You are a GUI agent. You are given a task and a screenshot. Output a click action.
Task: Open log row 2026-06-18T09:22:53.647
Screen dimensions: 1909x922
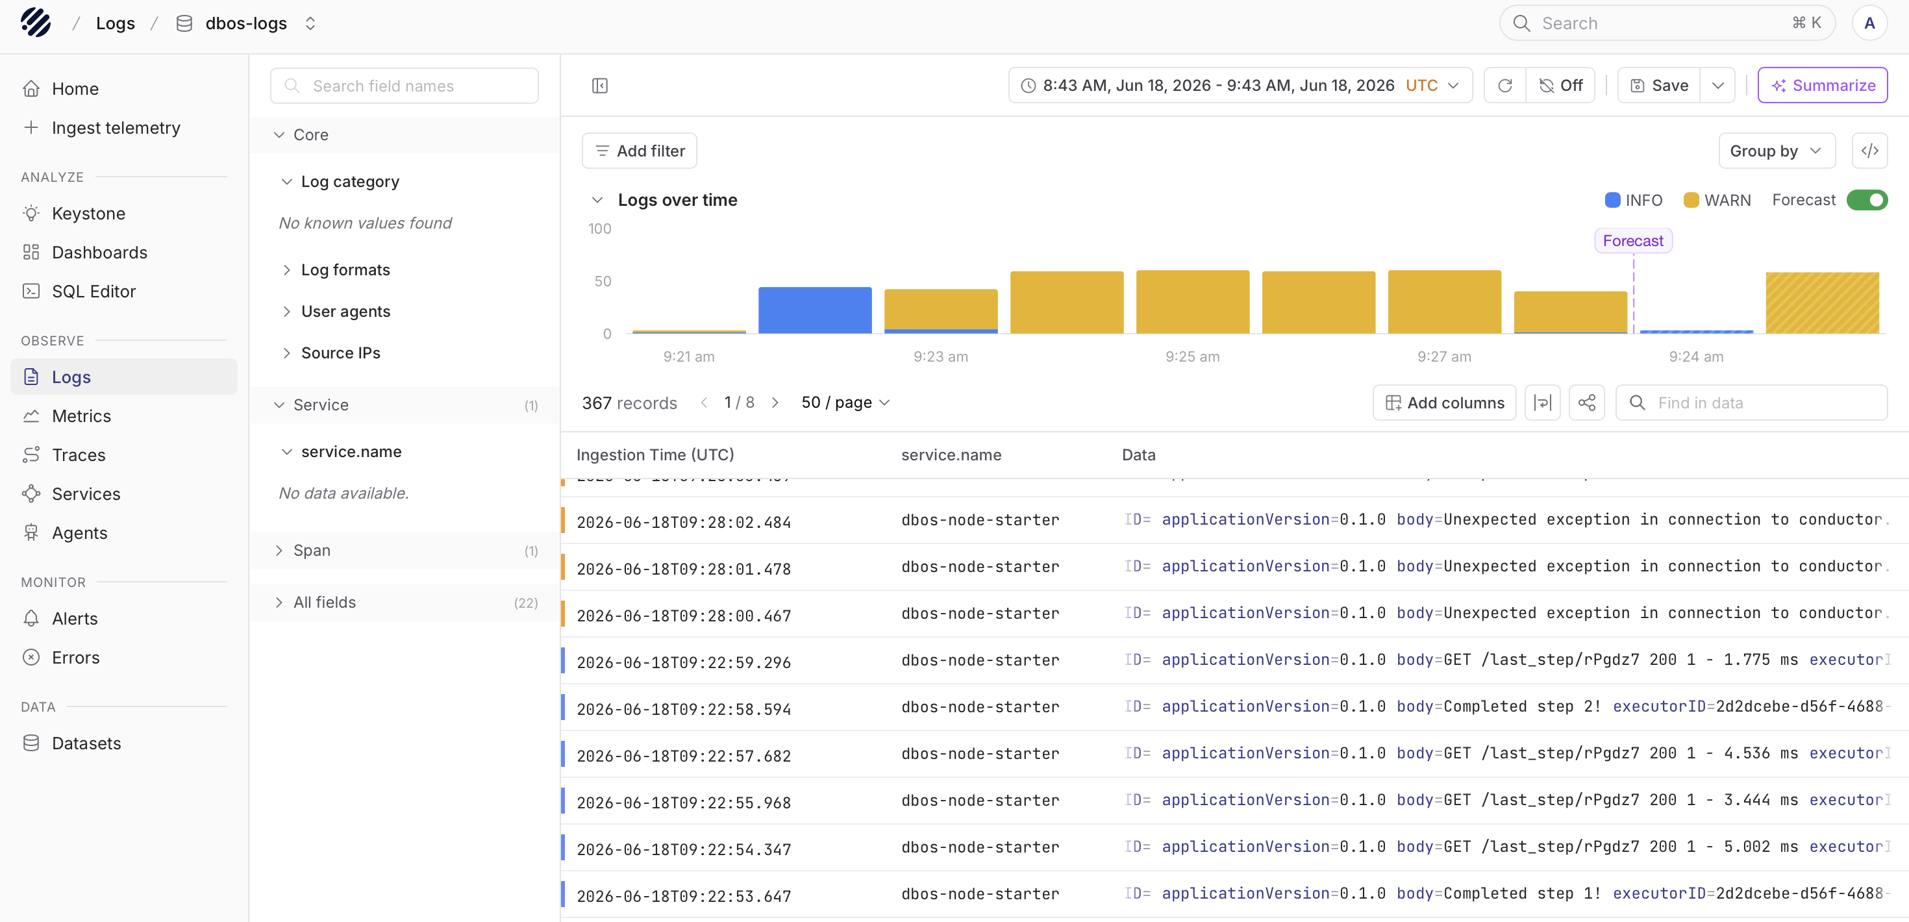pos(1234,894)
